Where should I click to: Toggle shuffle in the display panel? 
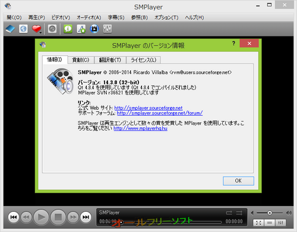click(239, 213)
